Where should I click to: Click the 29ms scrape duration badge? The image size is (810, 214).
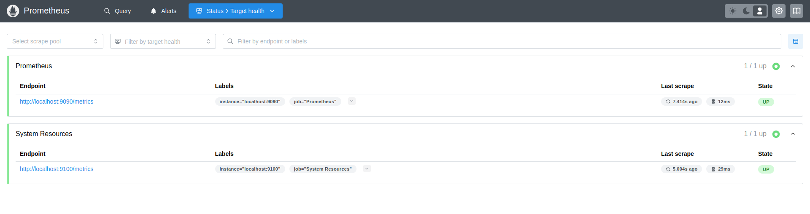point(721,169)
